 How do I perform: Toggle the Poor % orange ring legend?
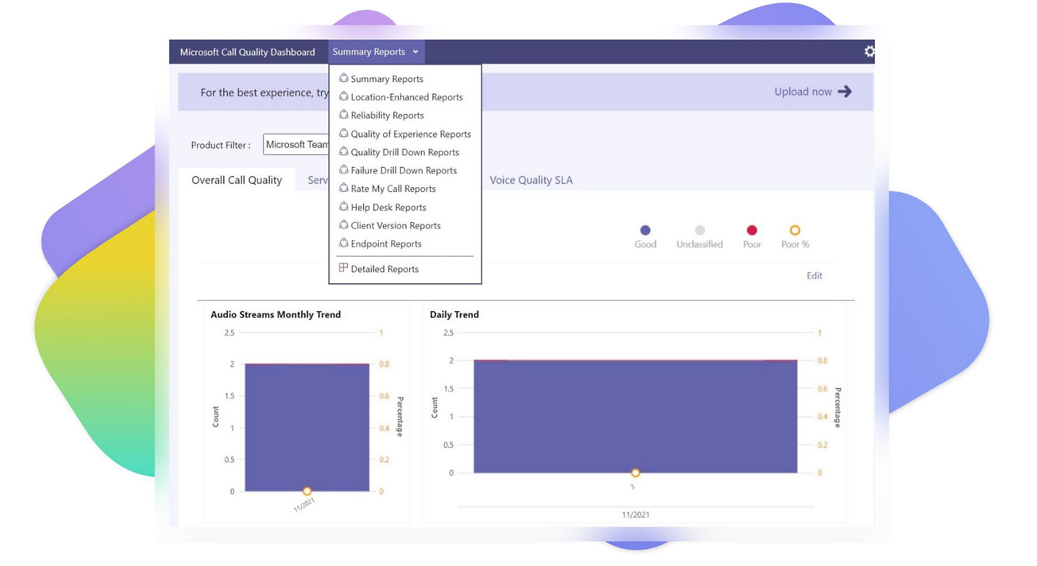point(794,230)
